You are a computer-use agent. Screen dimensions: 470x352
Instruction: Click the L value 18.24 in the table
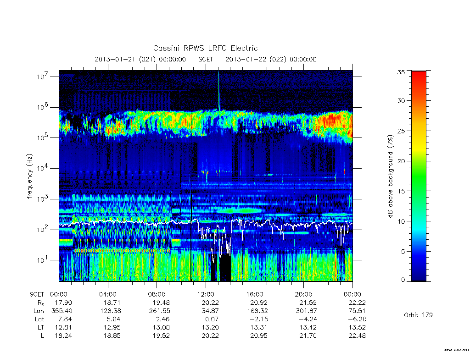pos(63,335)
